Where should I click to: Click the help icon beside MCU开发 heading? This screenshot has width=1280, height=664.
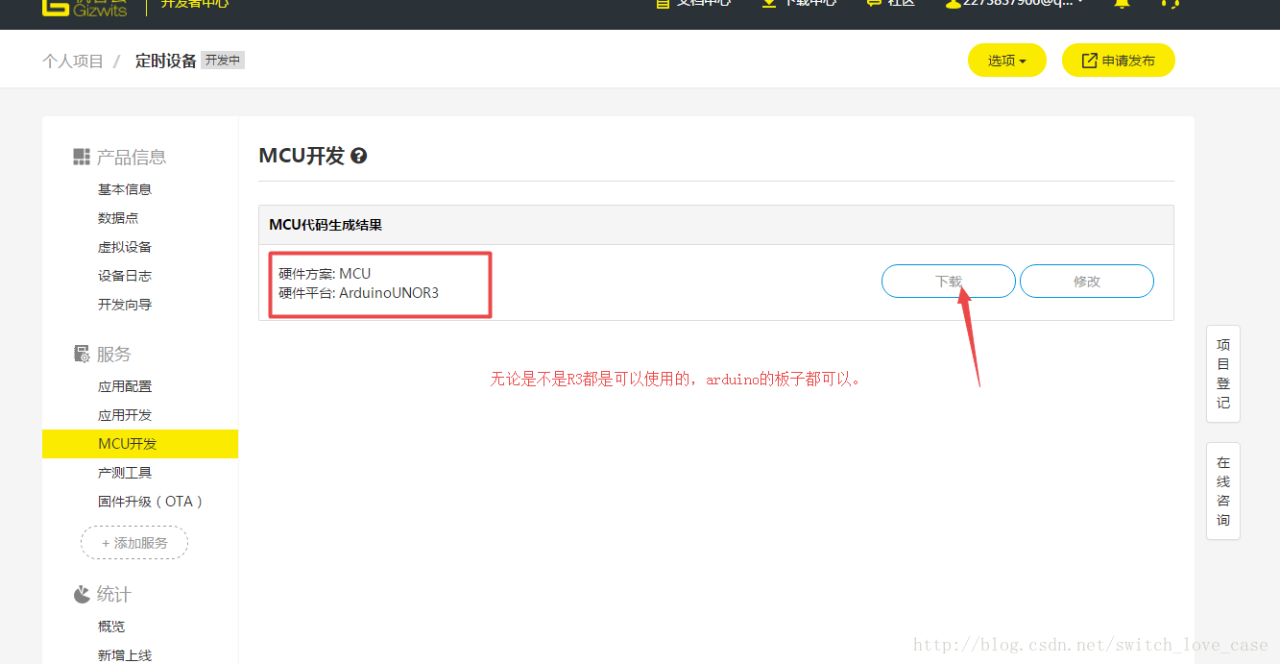pyautogui.click(x=359, y=156)
